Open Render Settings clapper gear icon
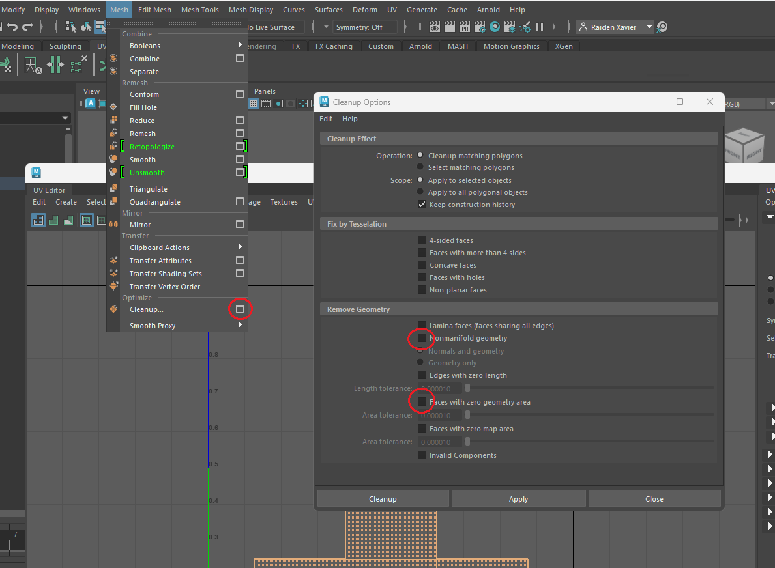This screenshot has width=775, height=568. pos(480,27)
